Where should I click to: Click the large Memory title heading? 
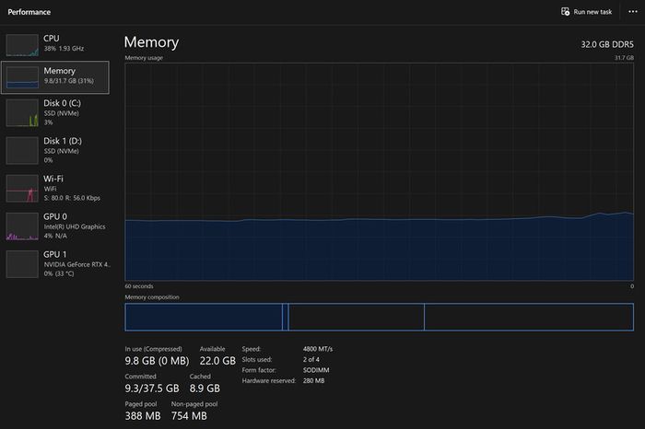point(151,42)
